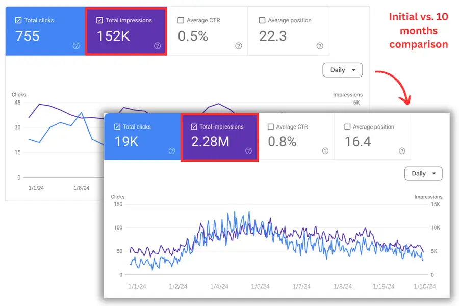
Task: Open help for Average position metric
Action: click(x=320, y=46)
